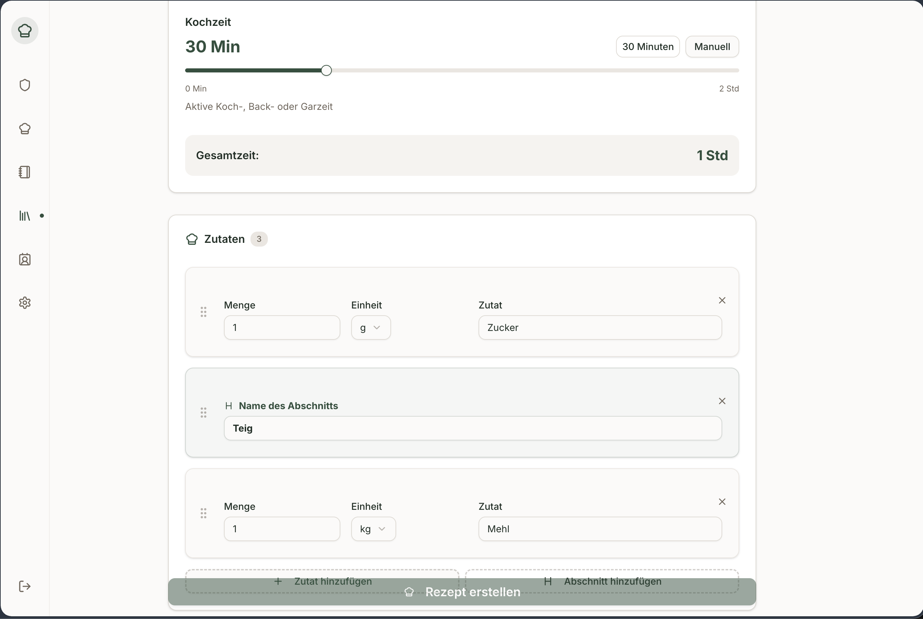Click the Teig section name field
Screen dimensions: 923x619
tap(472, 428)
